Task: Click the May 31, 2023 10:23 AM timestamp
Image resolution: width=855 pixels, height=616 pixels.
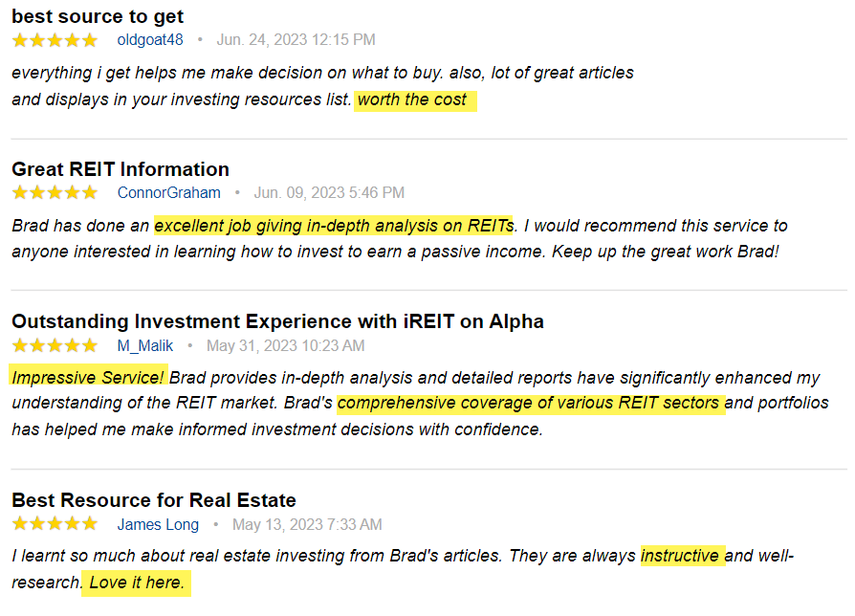Action: pos(285,345)
